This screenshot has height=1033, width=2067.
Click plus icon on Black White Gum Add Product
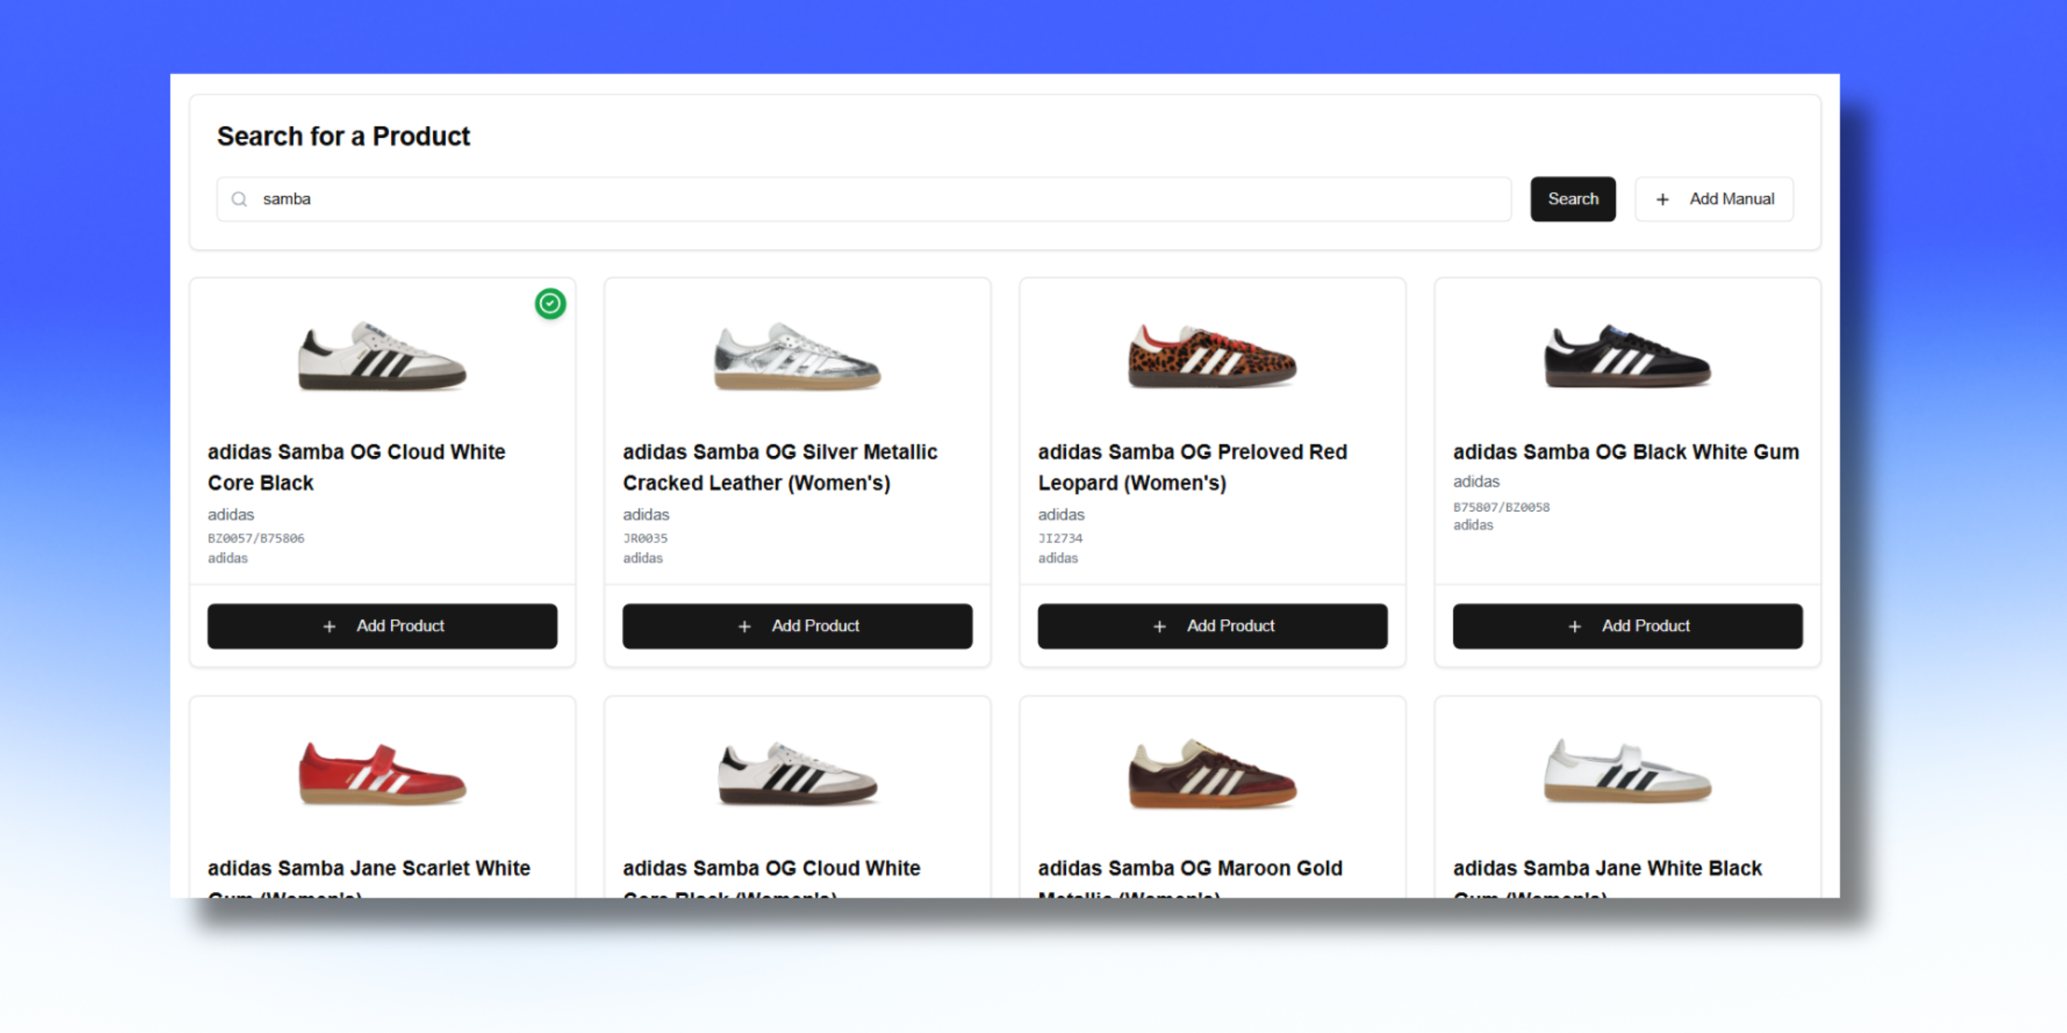point(1574,626)
